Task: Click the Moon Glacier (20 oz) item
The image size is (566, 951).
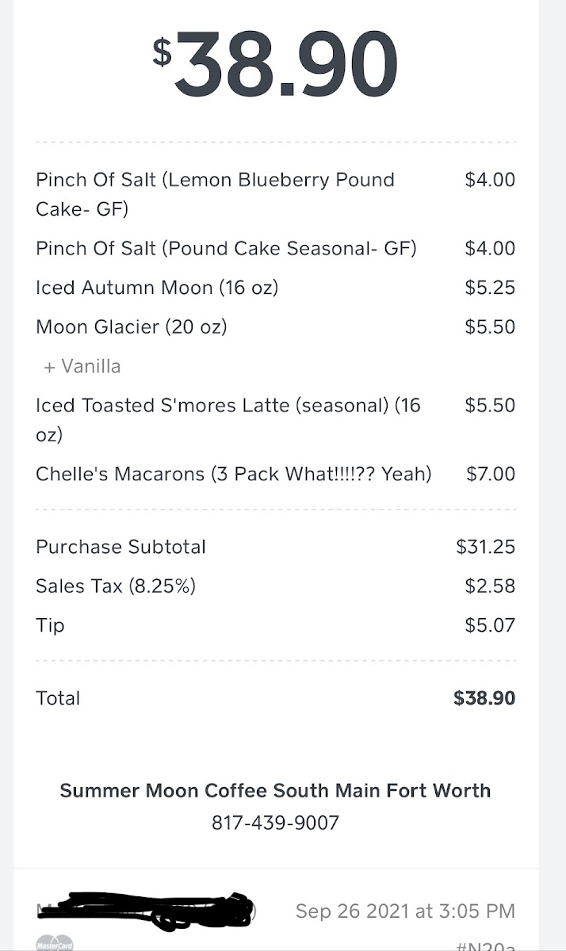Action: (132, 327)
